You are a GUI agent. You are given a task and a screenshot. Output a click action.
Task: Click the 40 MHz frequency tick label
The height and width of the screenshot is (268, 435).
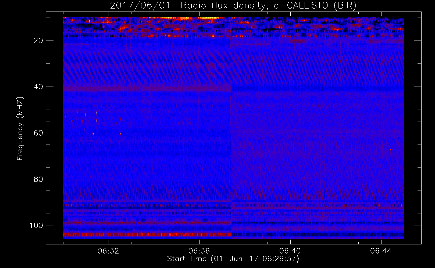[x=39, y=87]
